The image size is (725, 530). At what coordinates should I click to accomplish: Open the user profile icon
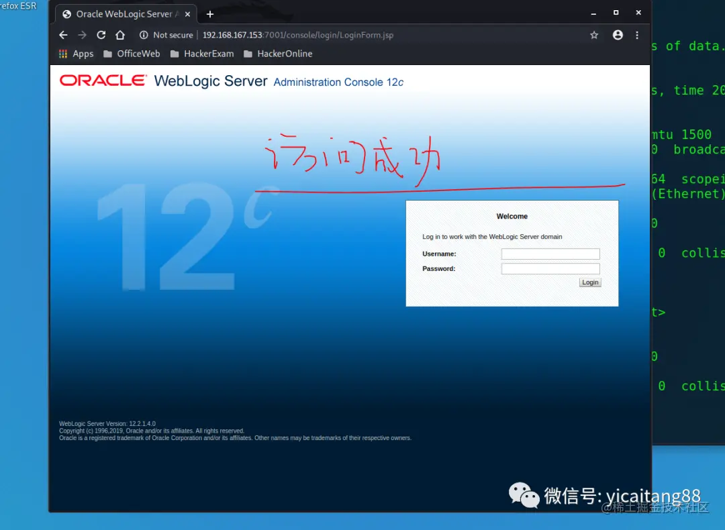pyautogui.click(x=618, y=35)
